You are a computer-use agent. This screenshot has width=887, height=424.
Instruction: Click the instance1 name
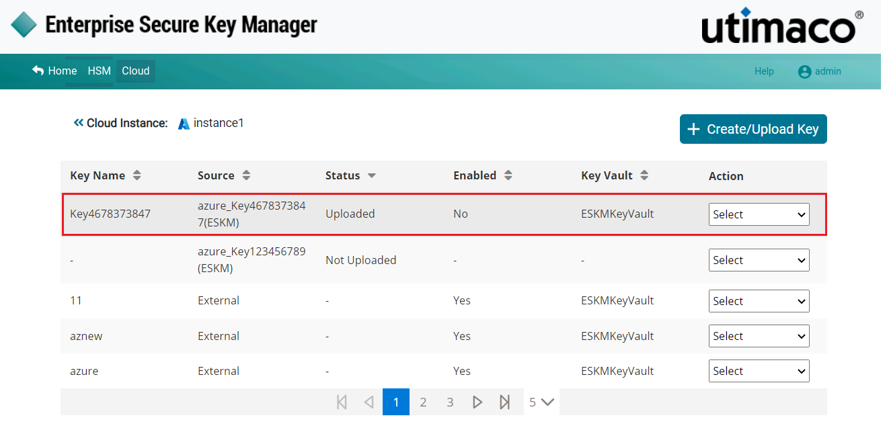pyautogui.click(x=219, y=123)
